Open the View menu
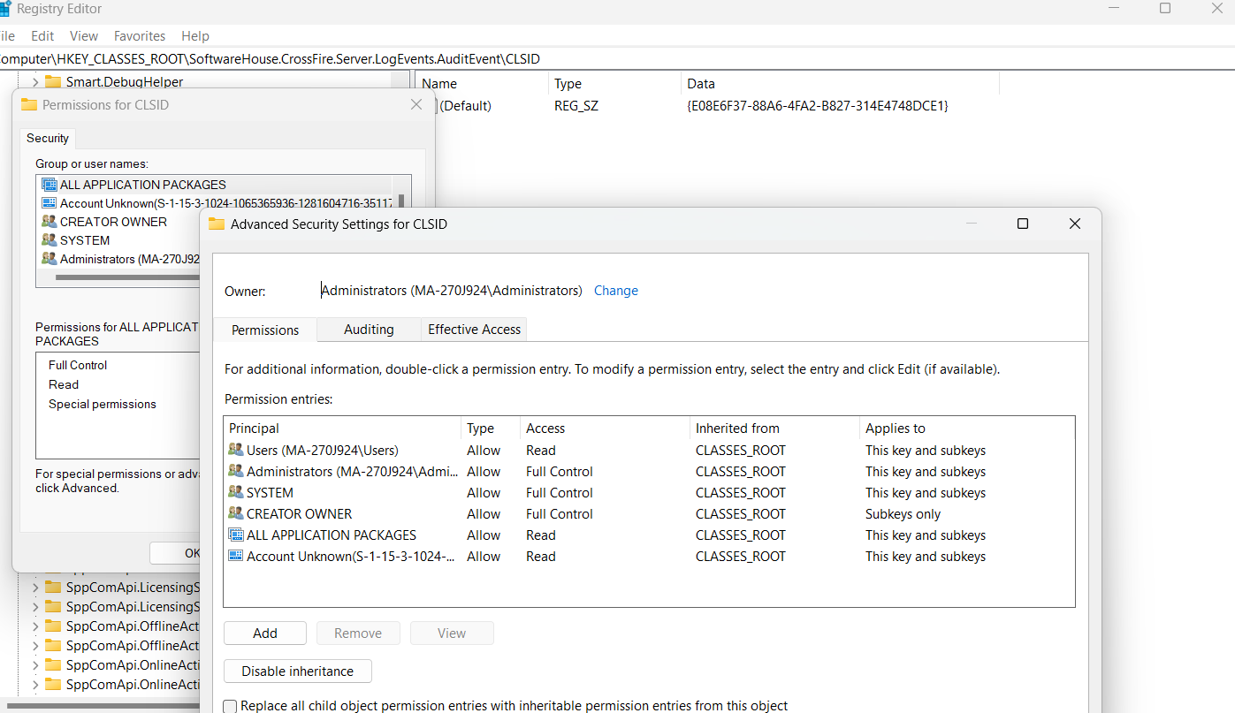 tap(84, 36)
